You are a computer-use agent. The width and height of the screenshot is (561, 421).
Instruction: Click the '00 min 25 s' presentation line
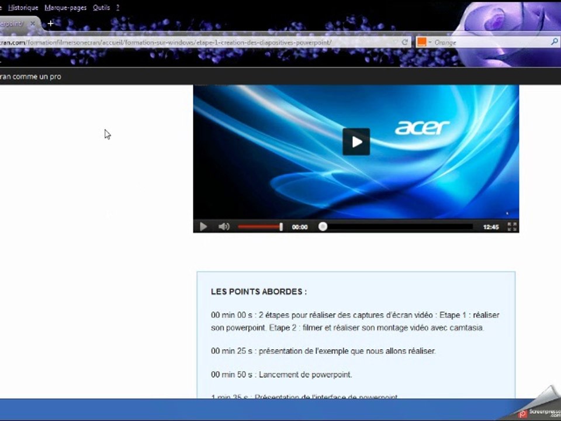tap(323, 351)
